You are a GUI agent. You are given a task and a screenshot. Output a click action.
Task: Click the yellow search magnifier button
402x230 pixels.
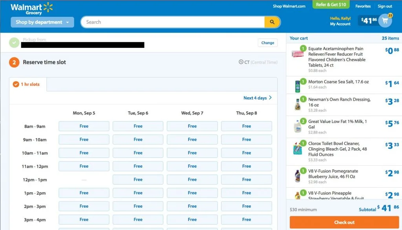[272, 22]
